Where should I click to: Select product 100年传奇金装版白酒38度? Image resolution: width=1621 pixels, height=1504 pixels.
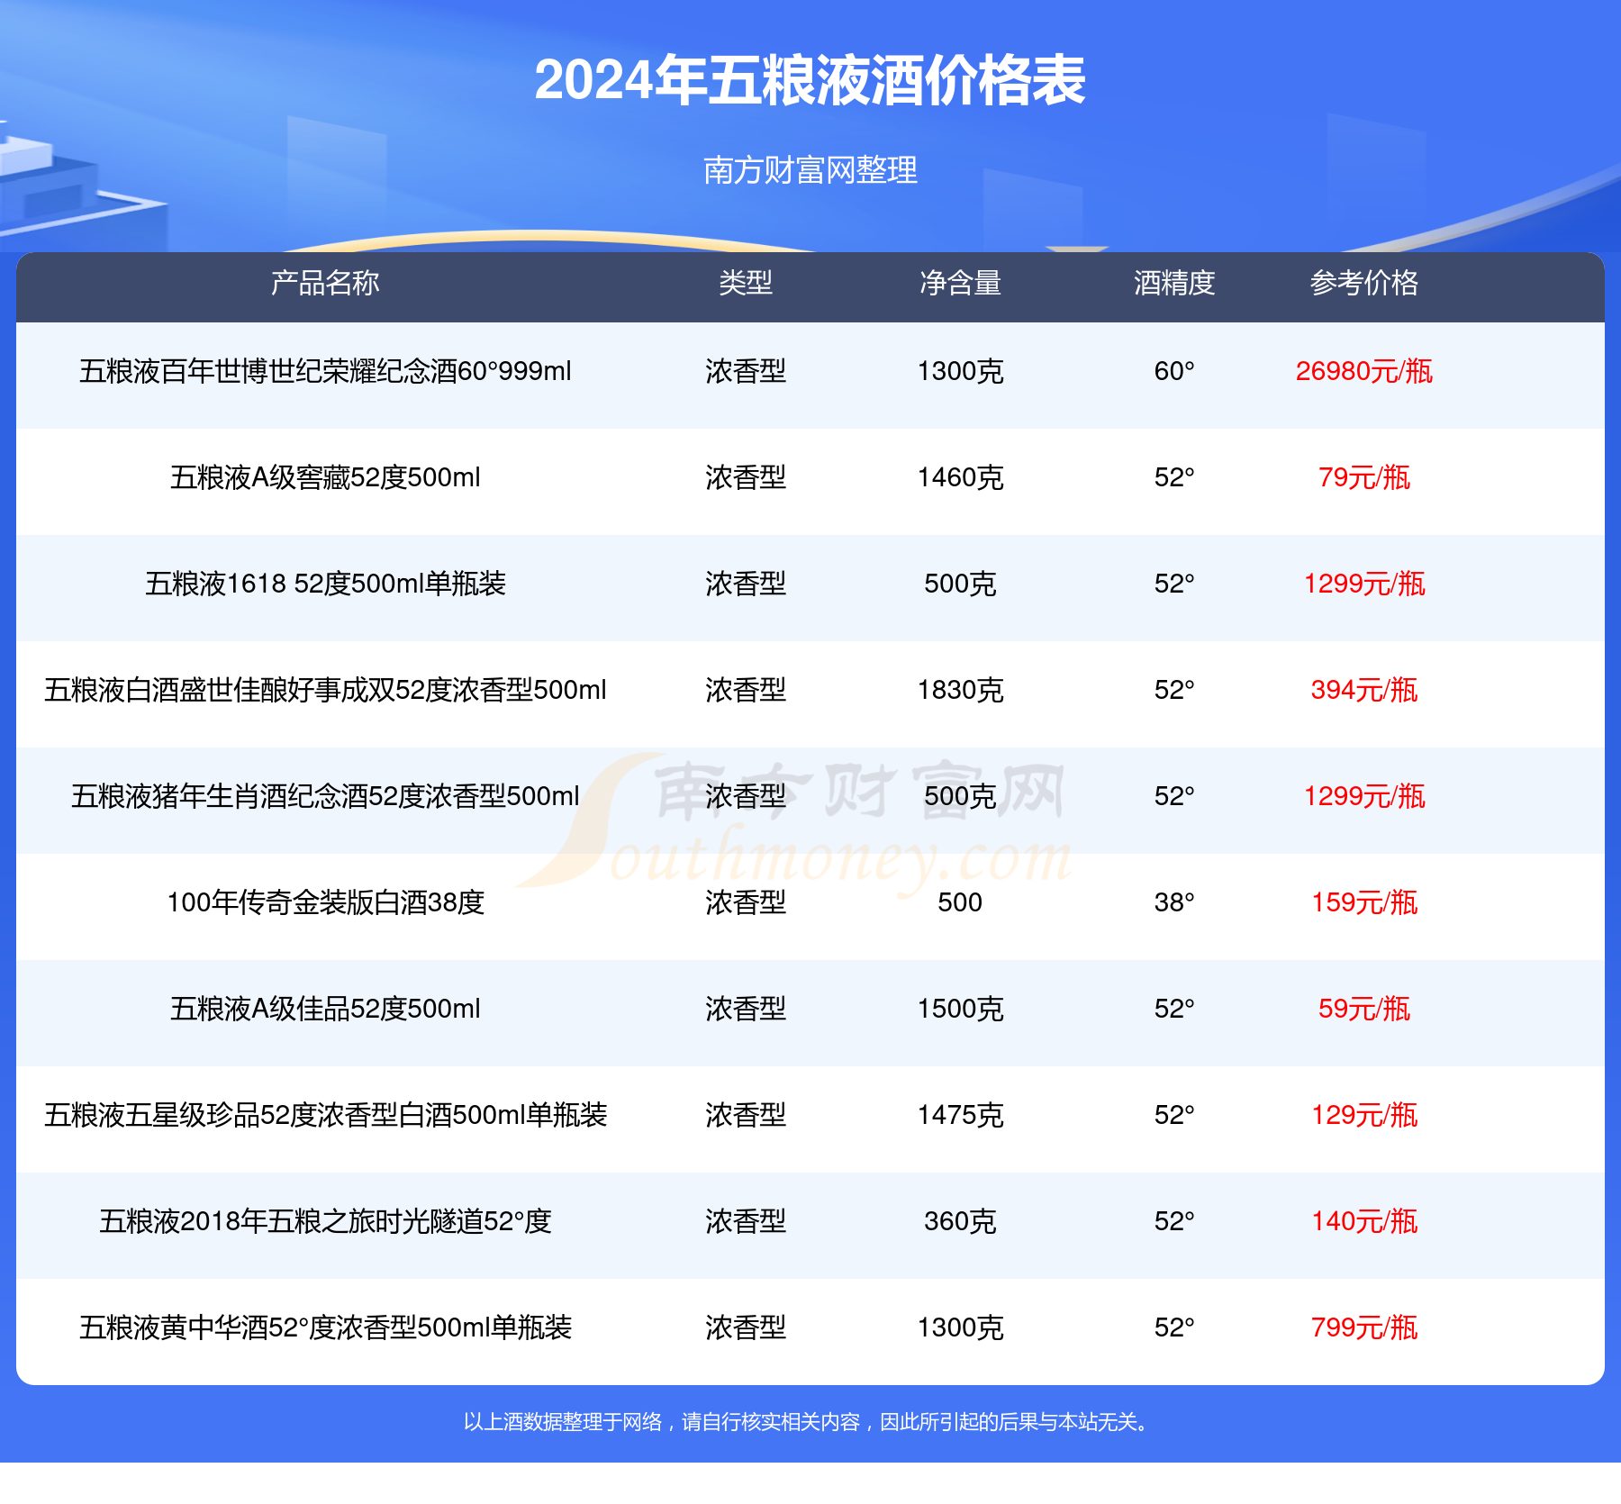pos(325,902)
